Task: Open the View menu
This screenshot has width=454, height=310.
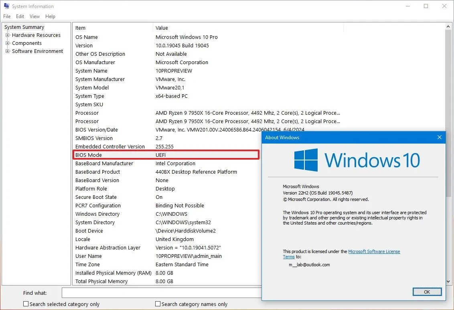Action: click(34, 16)
